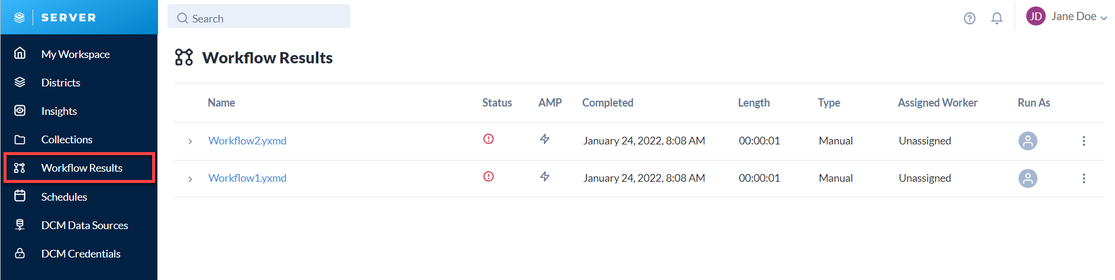This screenshot has width=1115, height=280.
Task: Click the Server logo icon
Action: [20, 18]
